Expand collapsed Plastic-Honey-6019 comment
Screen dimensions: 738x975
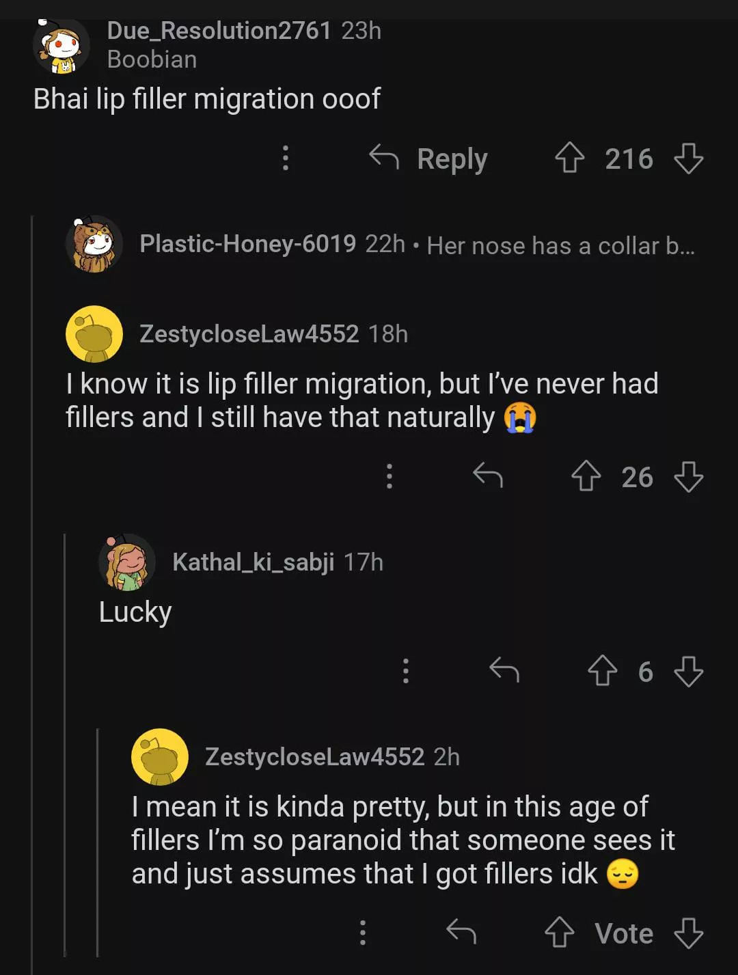tap(417, 245)
